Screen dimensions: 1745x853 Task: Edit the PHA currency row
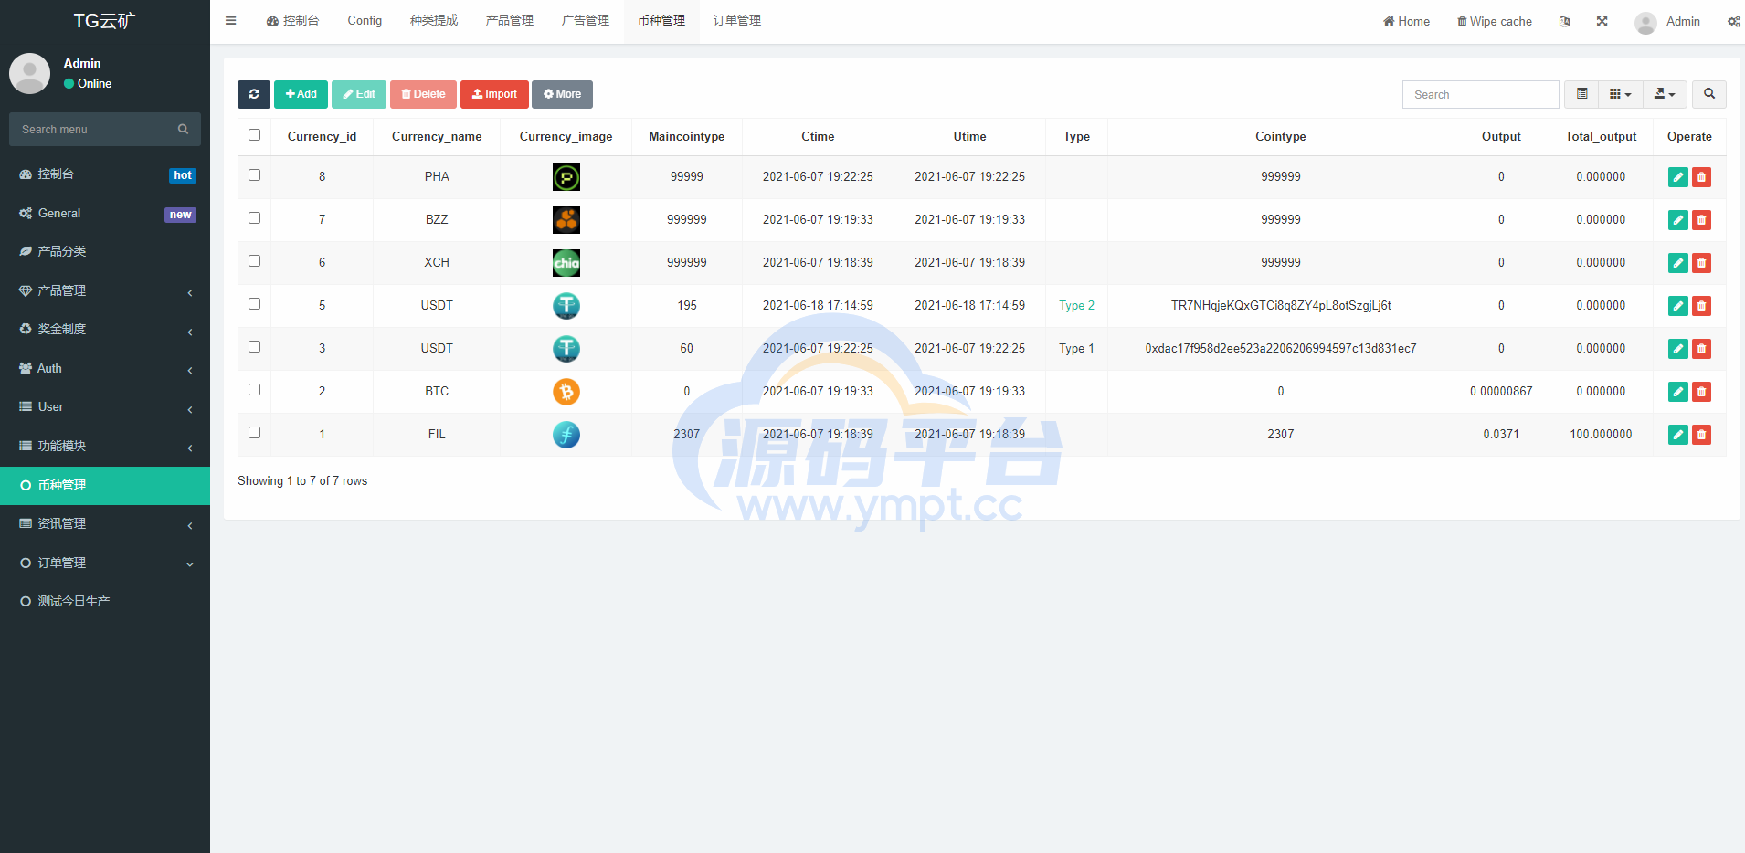(1678, 177)
